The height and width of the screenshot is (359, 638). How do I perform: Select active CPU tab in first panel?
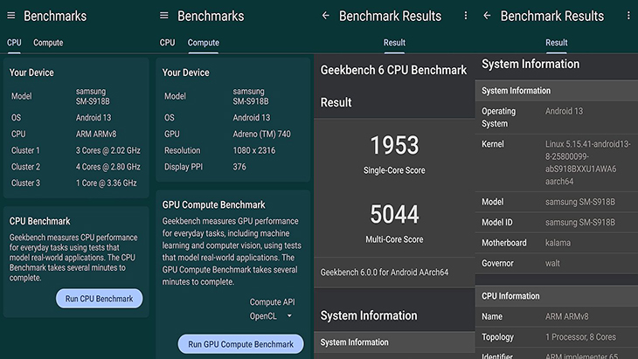(x=14, y=43)
